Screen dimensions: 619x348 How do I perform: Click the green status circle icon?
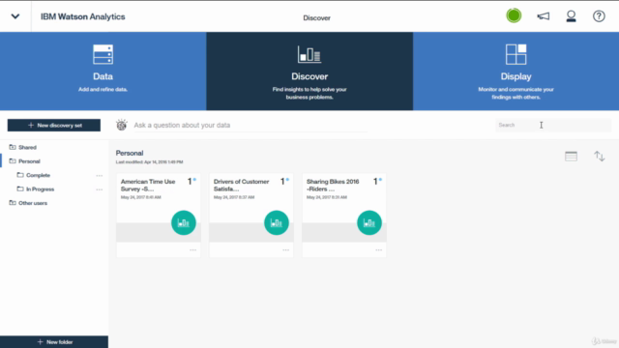514,15
